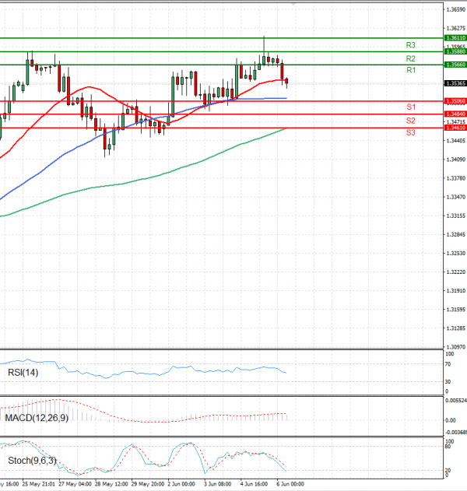Click the chart shift triangle marker at top
This screenshot has width=467, height=491.
[293, 3]
